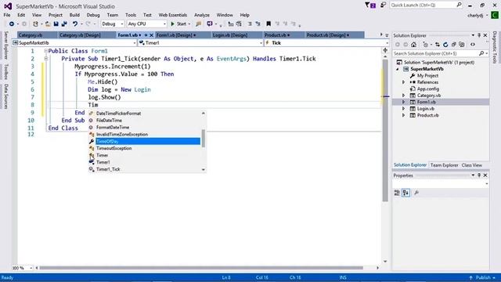Click the View Code icon in Solution Explorer
Viewport: 501px width, 282px height.
pos(473,45)
